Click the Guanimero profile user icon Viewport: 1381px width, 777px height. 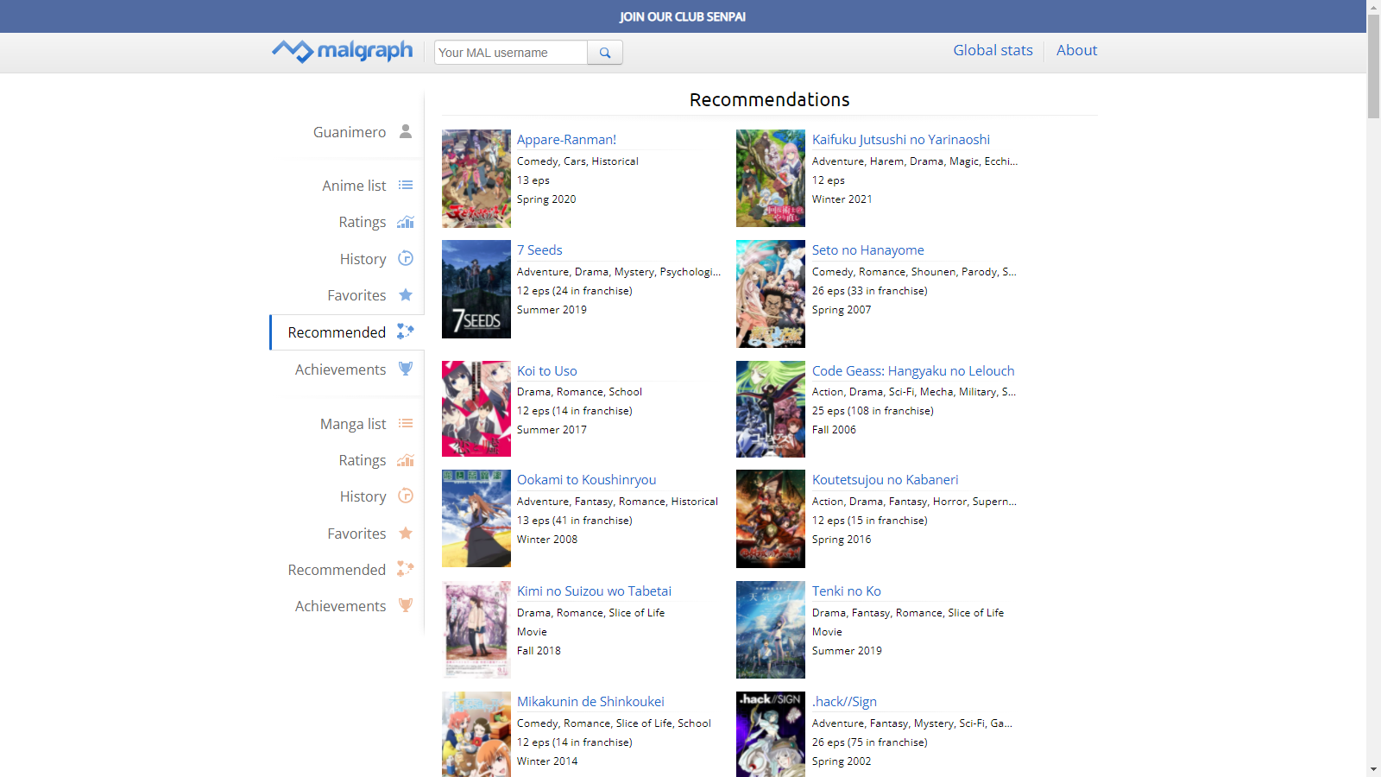tap(406, 132)
